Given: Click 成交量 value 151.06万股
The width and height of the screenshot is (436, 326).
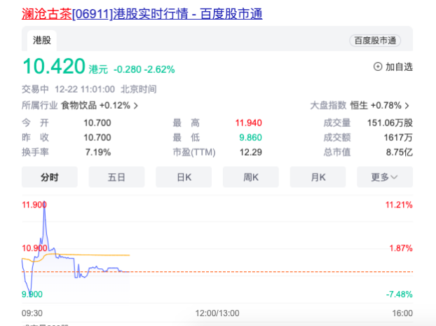Looking at the screenshot, I should click(390, 123).
